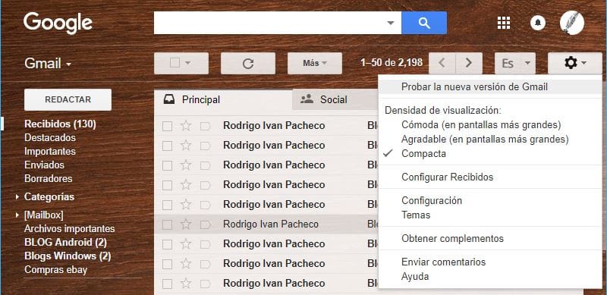This screenshot has width=607, height=295.
Task: Open the Borradores folder
Action: click(48, 178)
